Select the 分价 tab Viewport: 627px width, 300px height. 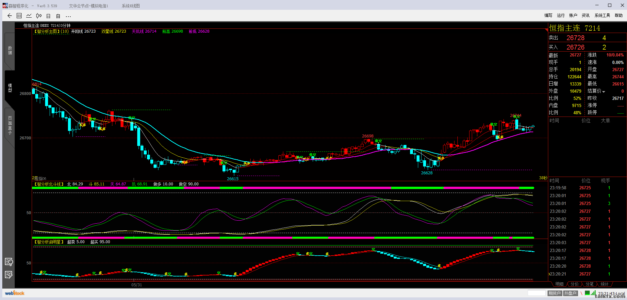tap(574, 284)
